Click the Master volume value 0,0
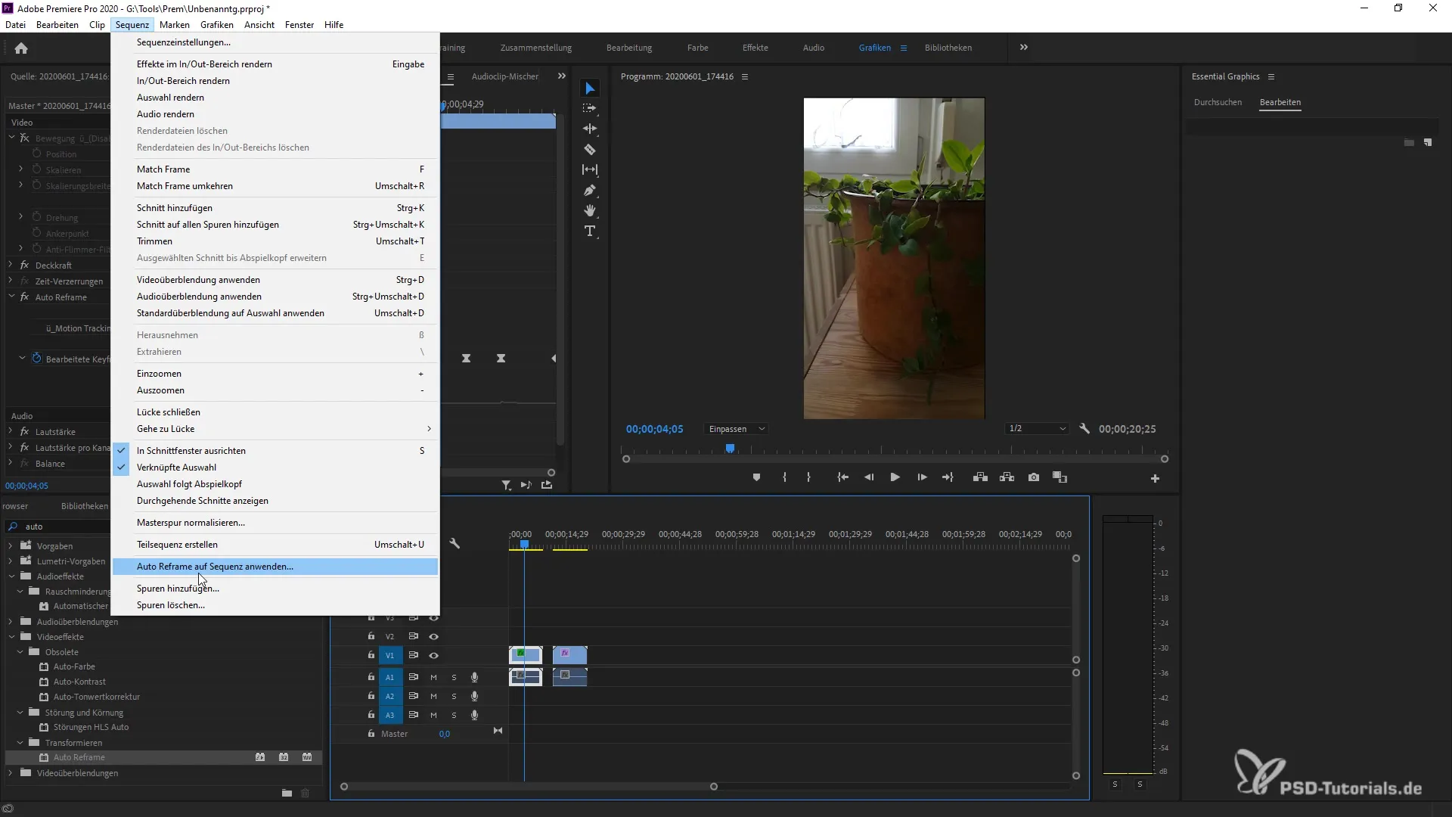Image resolution: width=1452 pixels, height=817 pixels. pyautogui.click(x=445, y=734)
